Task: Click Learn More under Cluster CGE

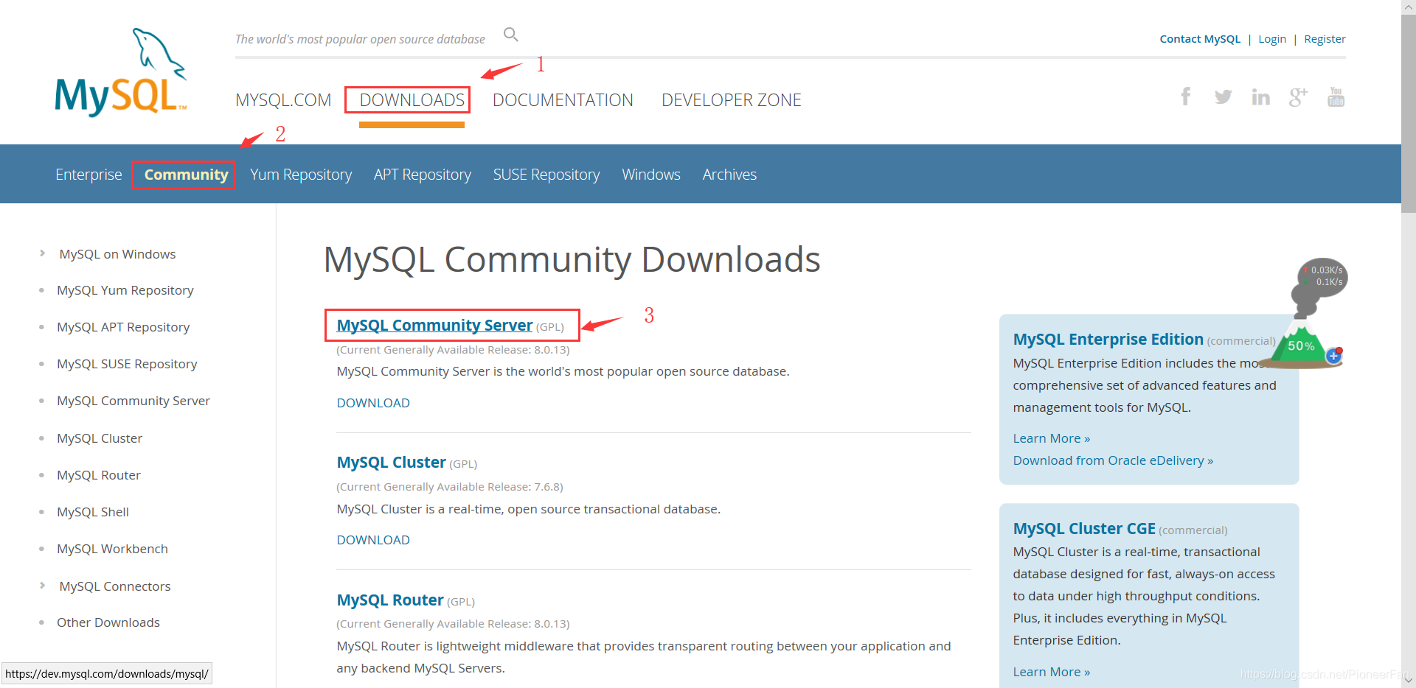Action: point(1051,672)
